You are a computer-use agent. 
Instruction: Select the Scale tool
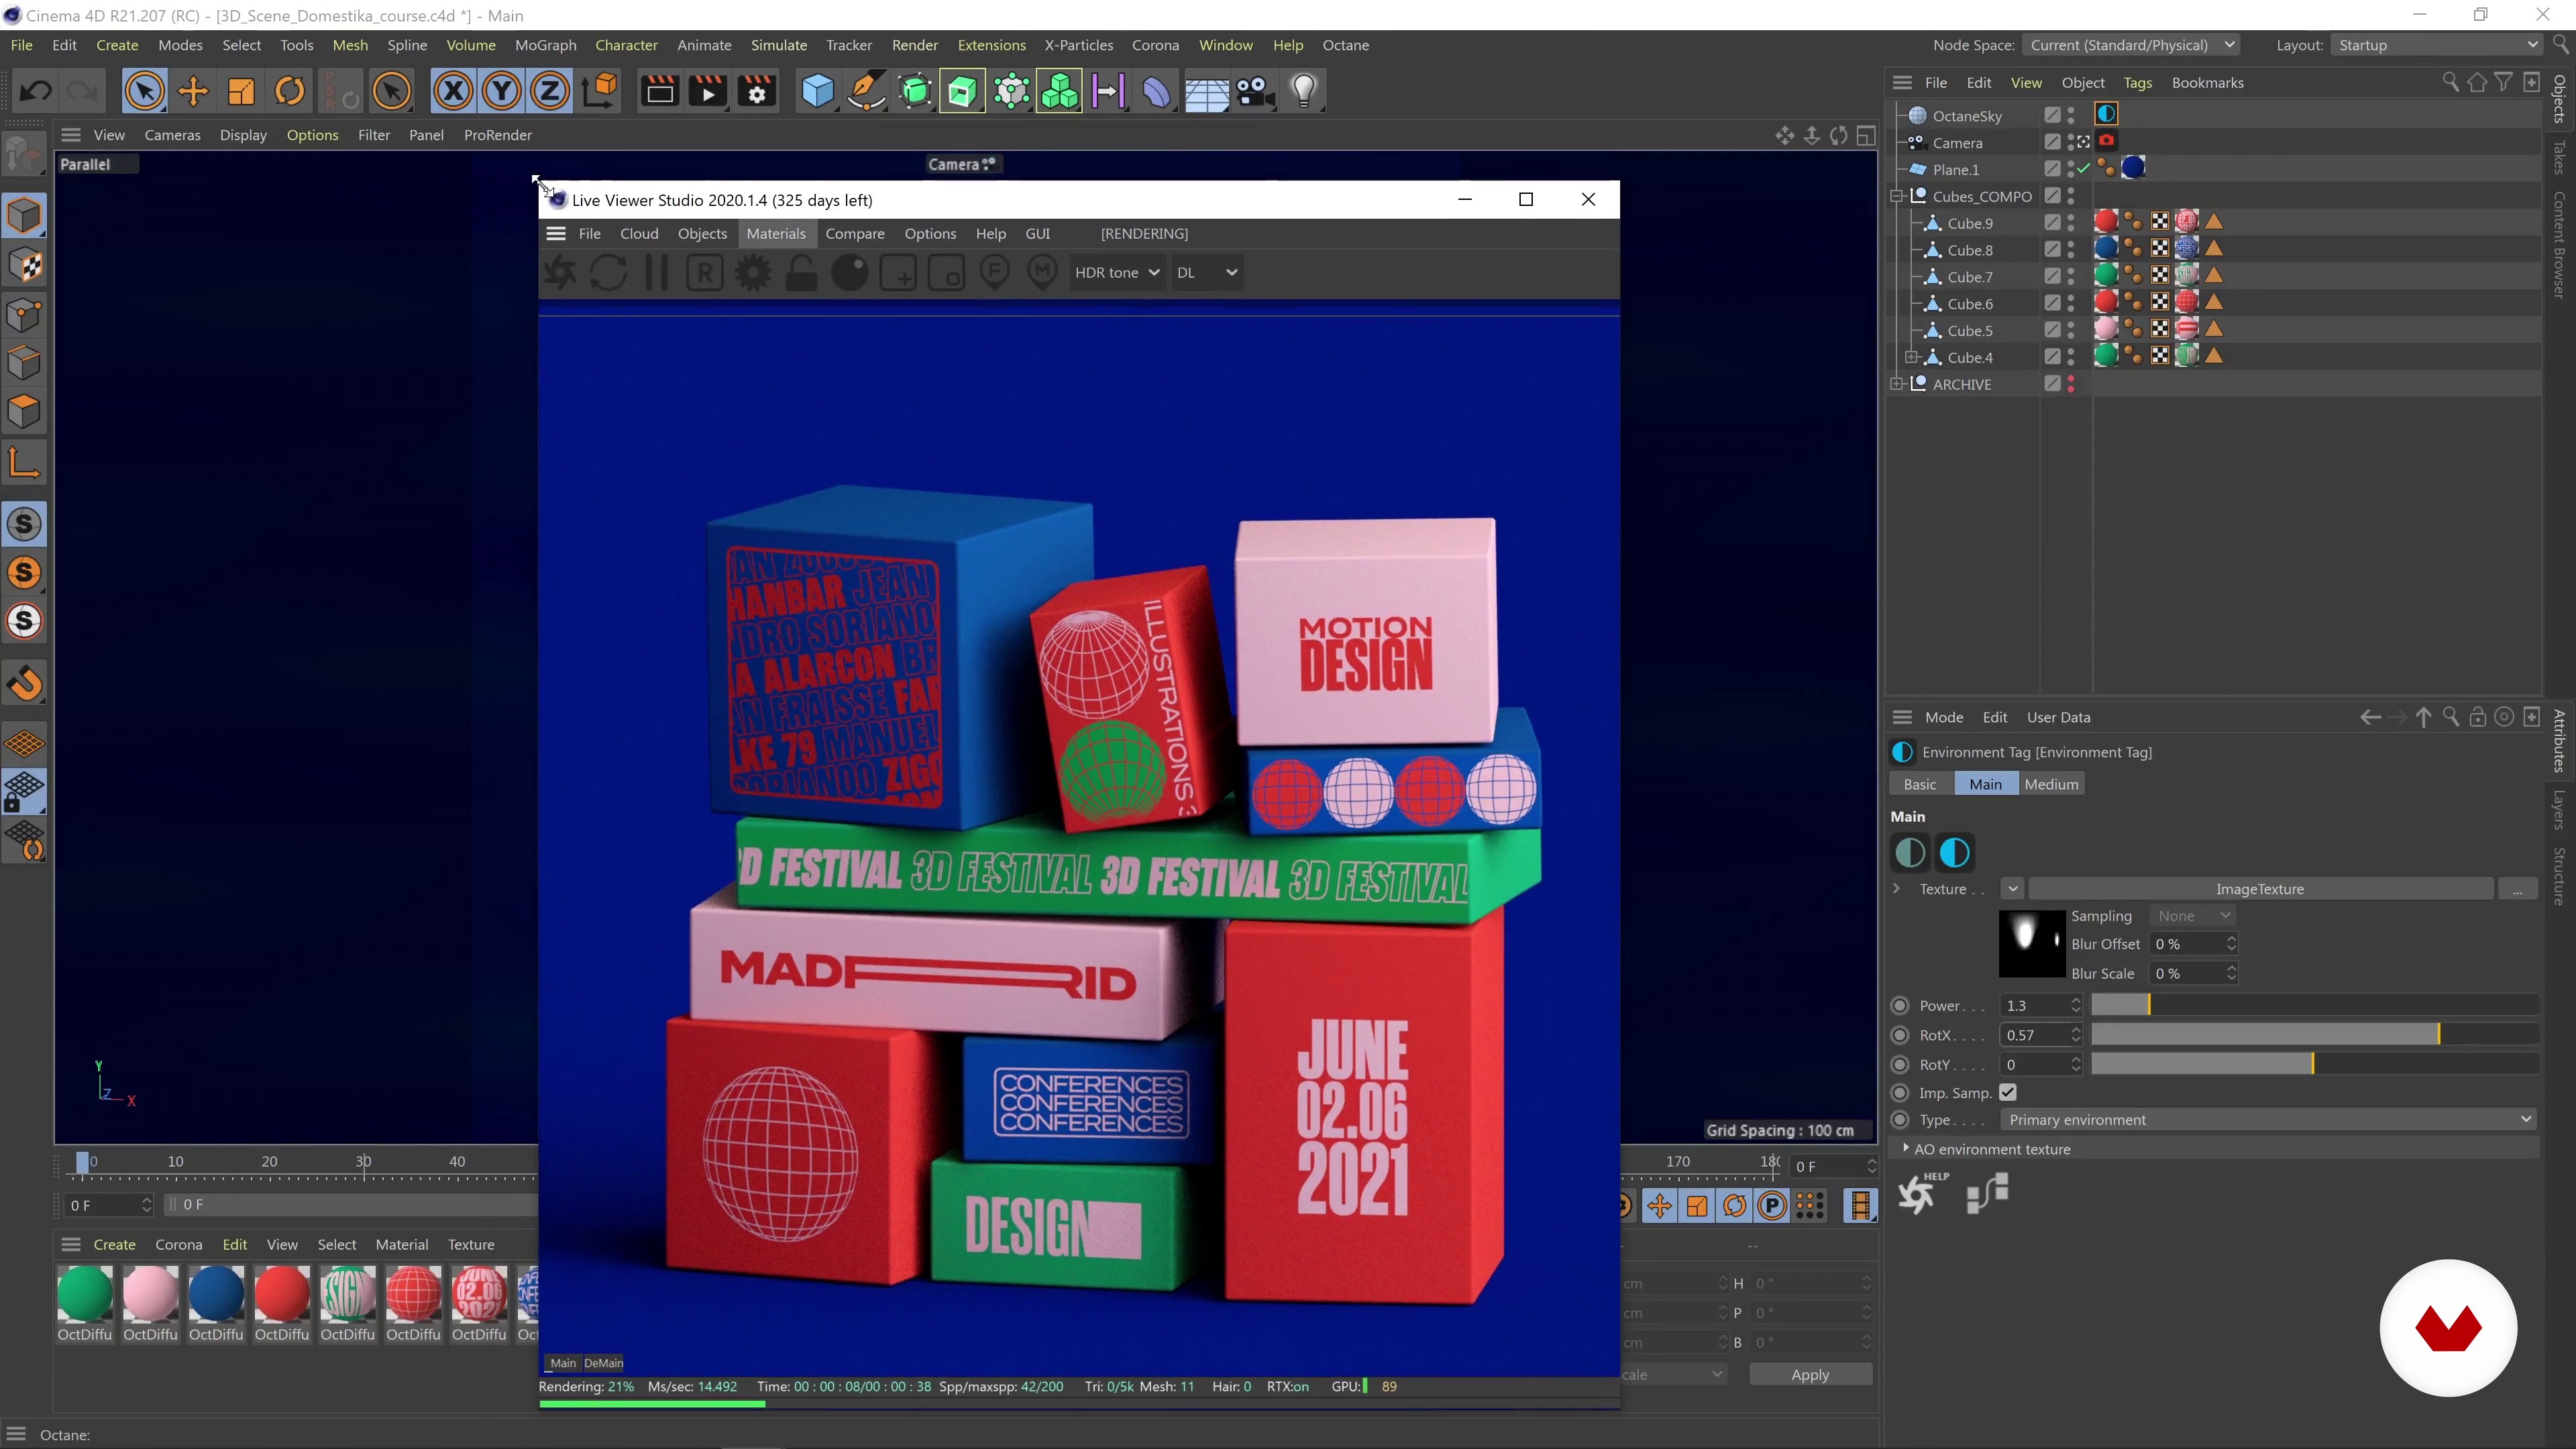[241, 92]
